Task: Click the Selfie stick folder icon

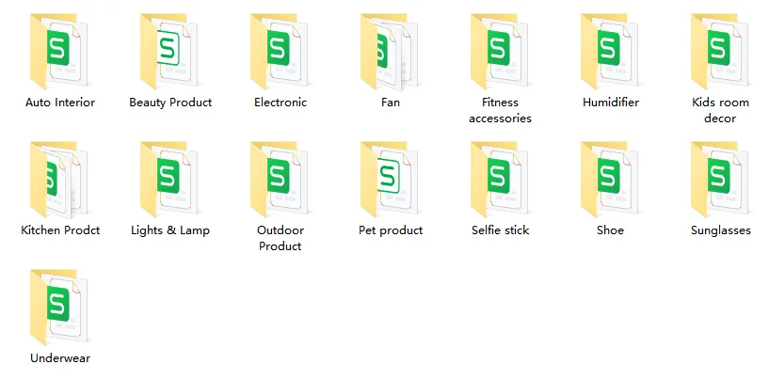Action: (x=501, y=179)
